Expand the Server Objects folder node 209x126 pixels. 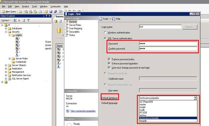point(6,65)
